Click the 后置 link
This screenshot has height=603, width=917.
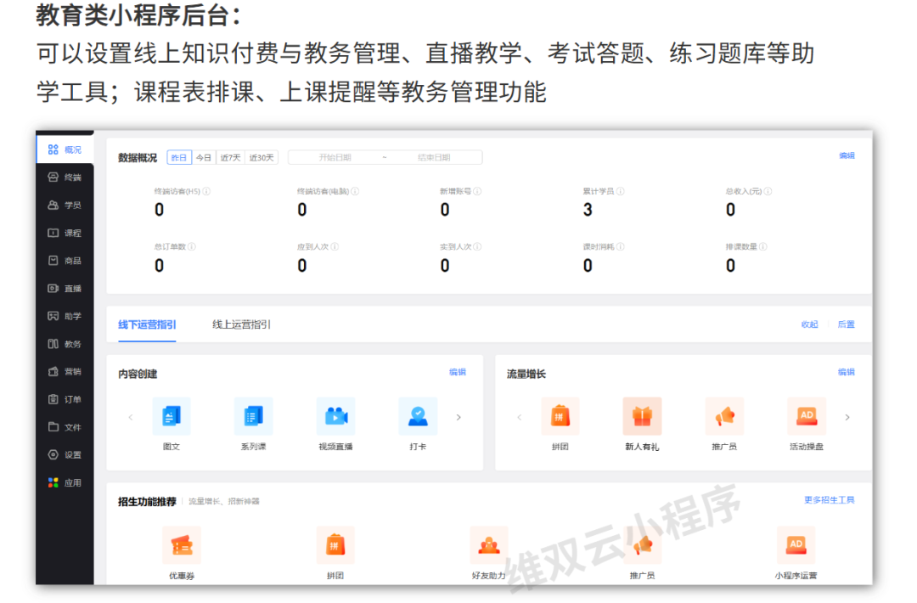(x=847, y=324)
